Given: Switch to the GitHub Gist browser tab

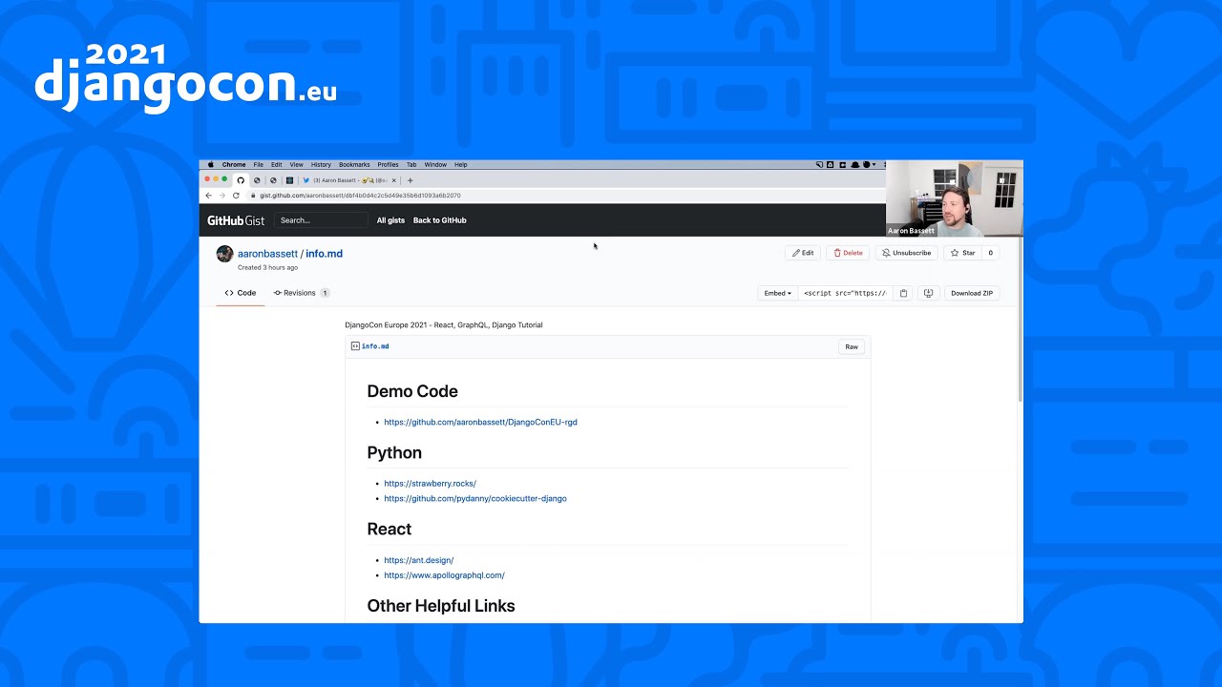Looking at the screenshot, I should pyautogui.click(x=241, y=179).
